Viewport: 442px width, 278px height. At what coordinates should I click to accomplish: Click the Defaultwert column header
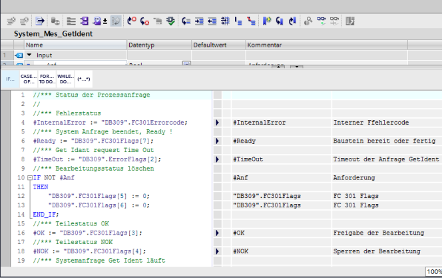[209, 45]
